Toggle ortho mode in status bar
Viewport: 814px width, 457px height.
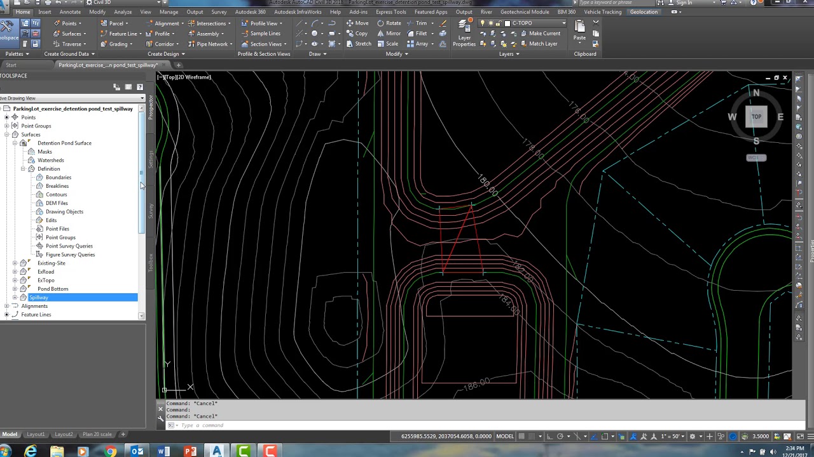tap(550, 436)
